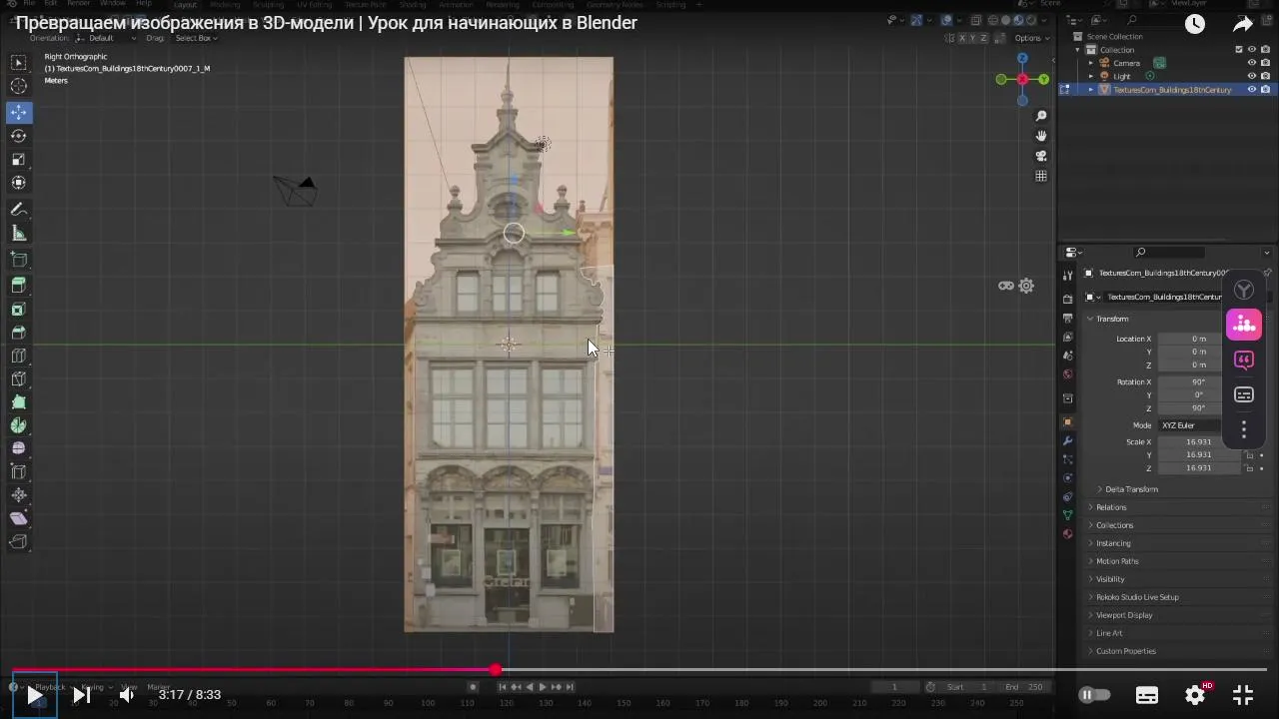The image size is (1279, 719).
Task: Expand the Light tree item
Action: (x=1091, y=76)
